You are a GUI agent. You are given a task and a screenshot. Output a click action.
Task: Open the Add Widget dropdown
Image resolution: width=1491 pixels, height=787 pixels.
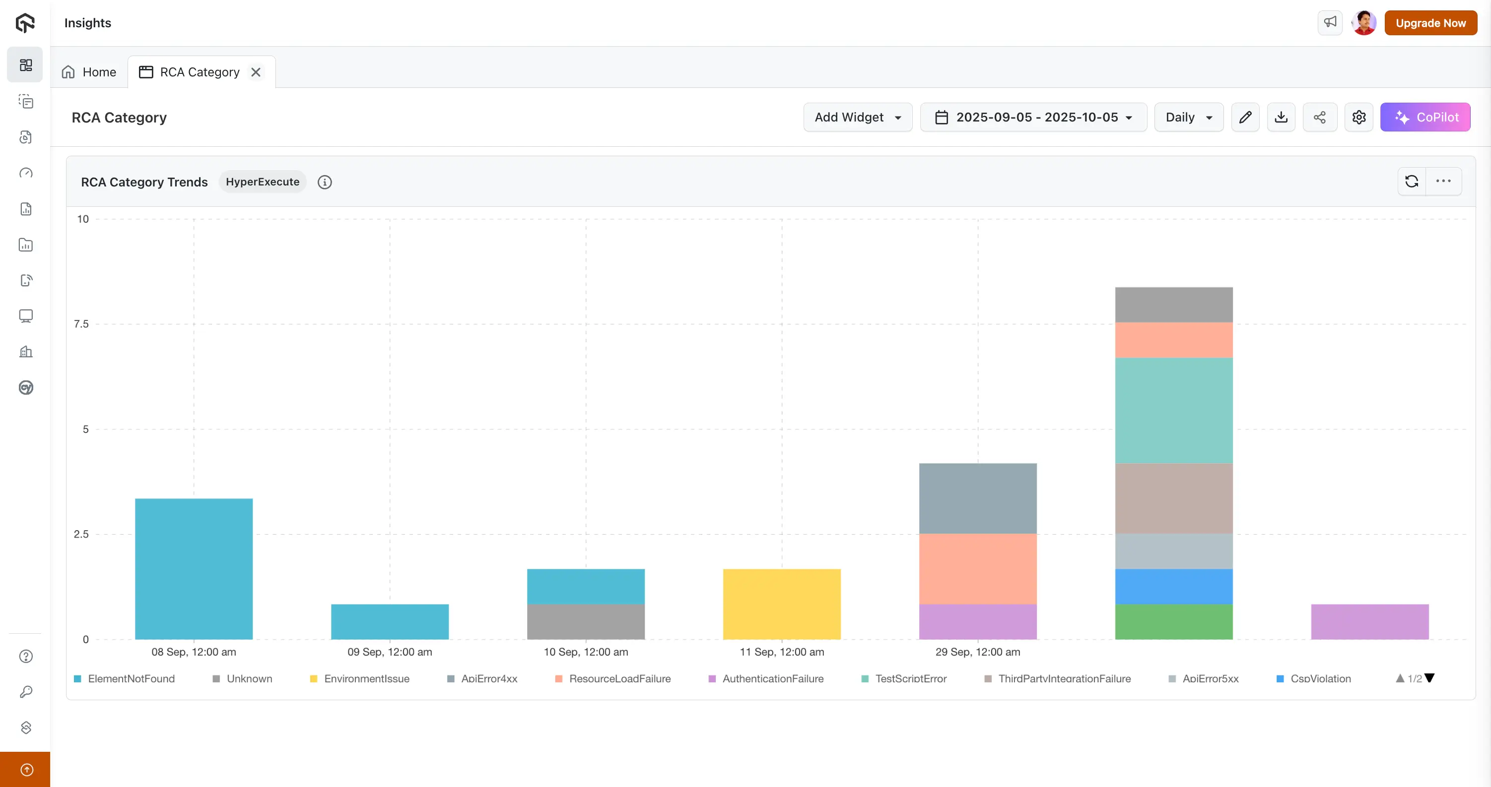(x=857, y=118)
